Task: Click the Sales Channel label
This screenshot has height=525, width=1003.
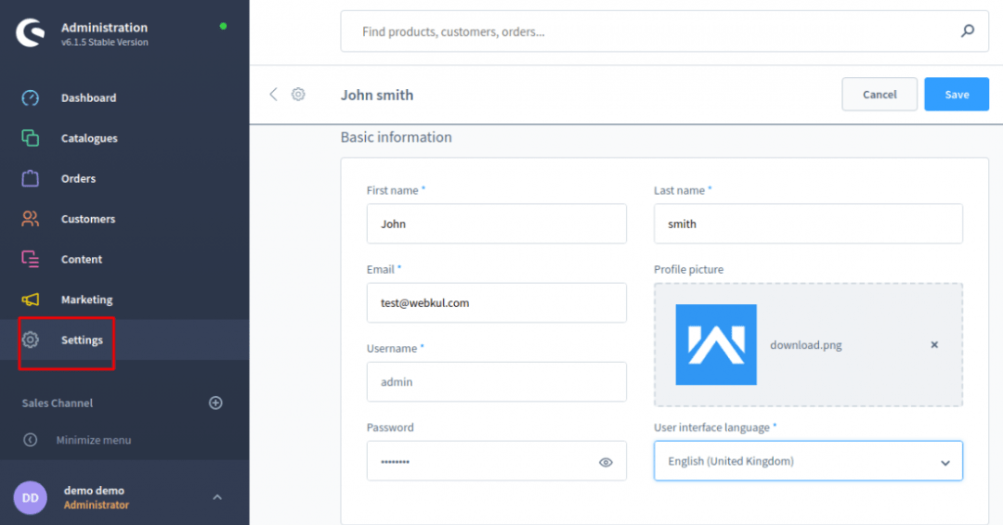Action: [57, 403]
